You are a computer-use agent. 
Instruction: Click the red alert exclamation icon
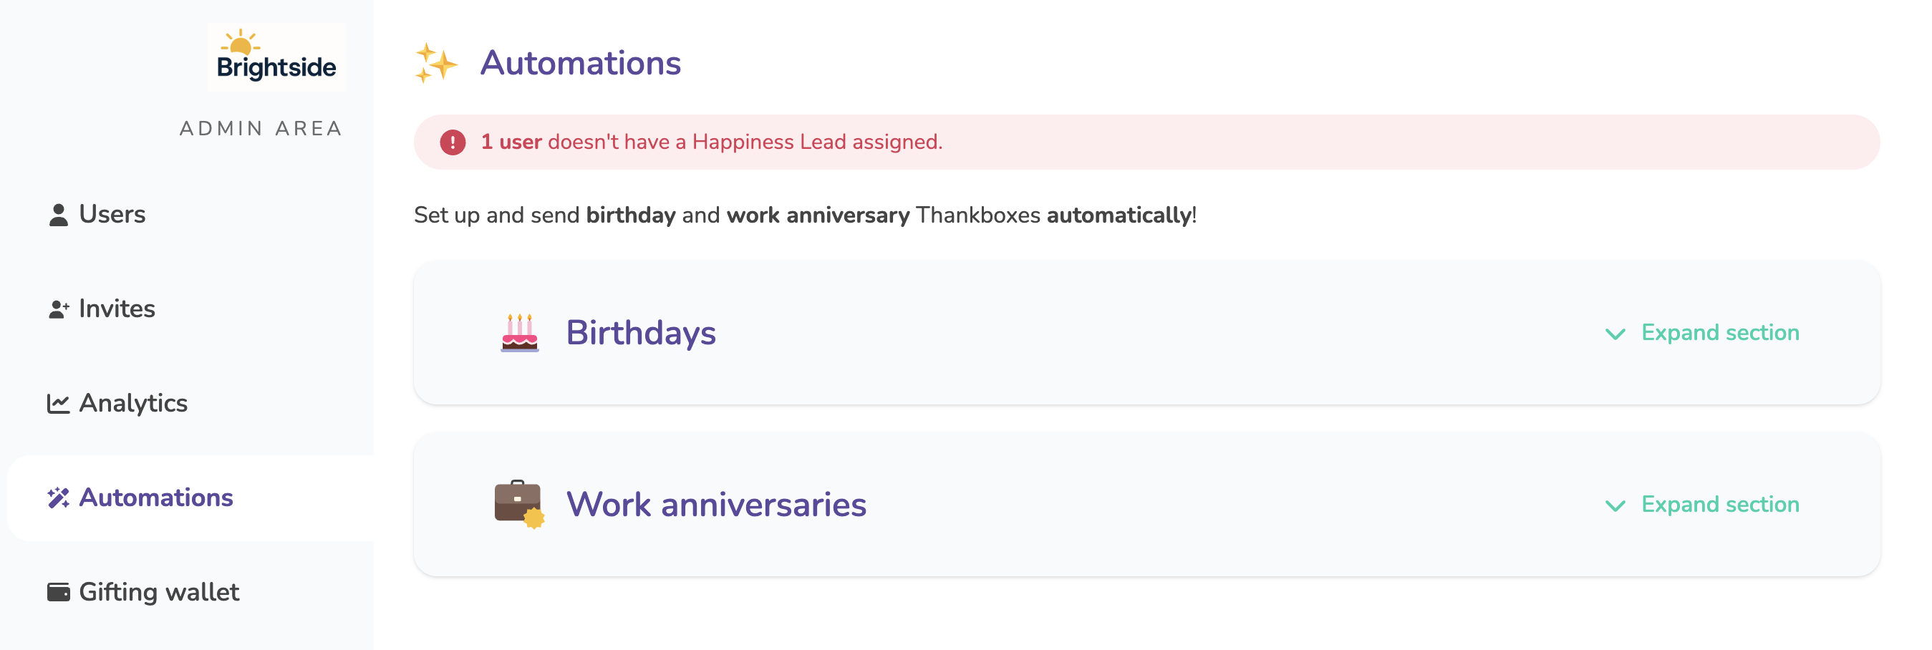pos(453,142)
